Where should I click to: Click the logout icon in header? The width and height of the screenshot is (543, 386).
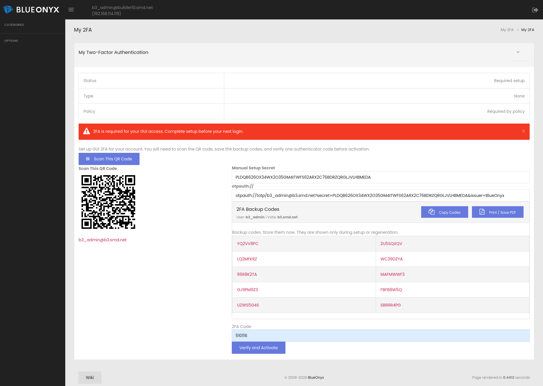tap(535, 10)
